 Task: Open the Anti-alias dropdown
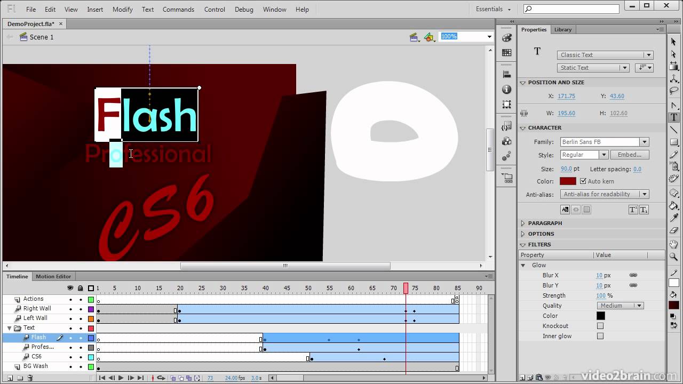(605, 194)
